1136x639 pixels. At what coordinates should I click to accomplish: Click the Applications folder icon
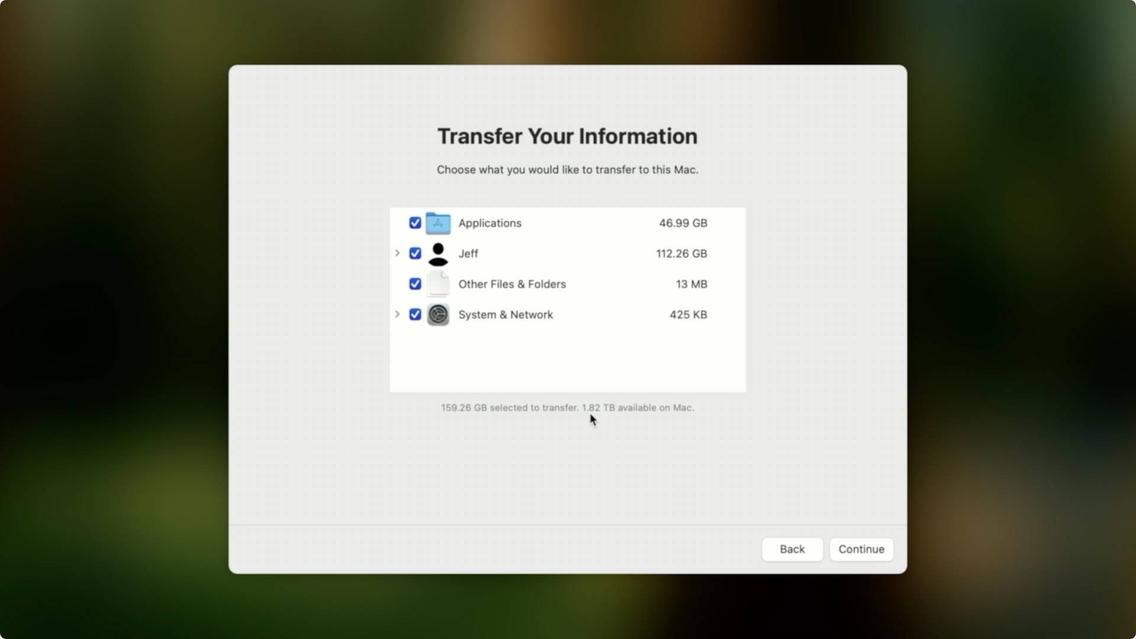[438, 223]
